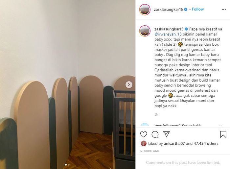Open the @irwansyah_15 mention link

tap(168, 34)
